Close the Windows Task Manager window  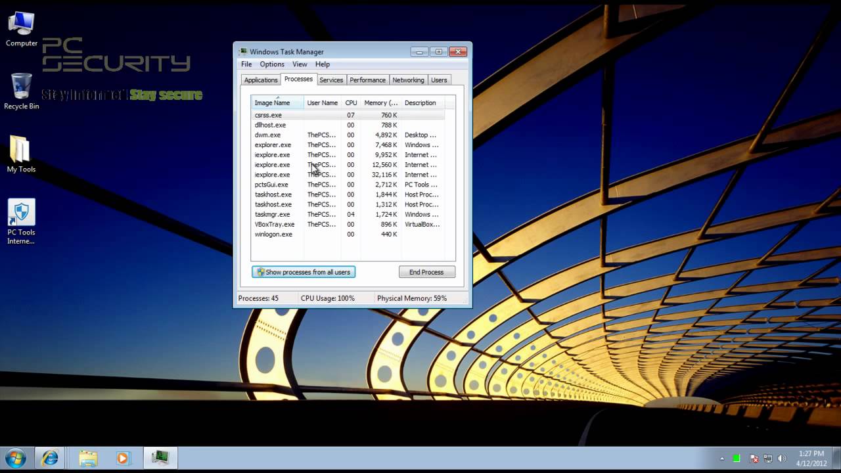pos(458,51)
